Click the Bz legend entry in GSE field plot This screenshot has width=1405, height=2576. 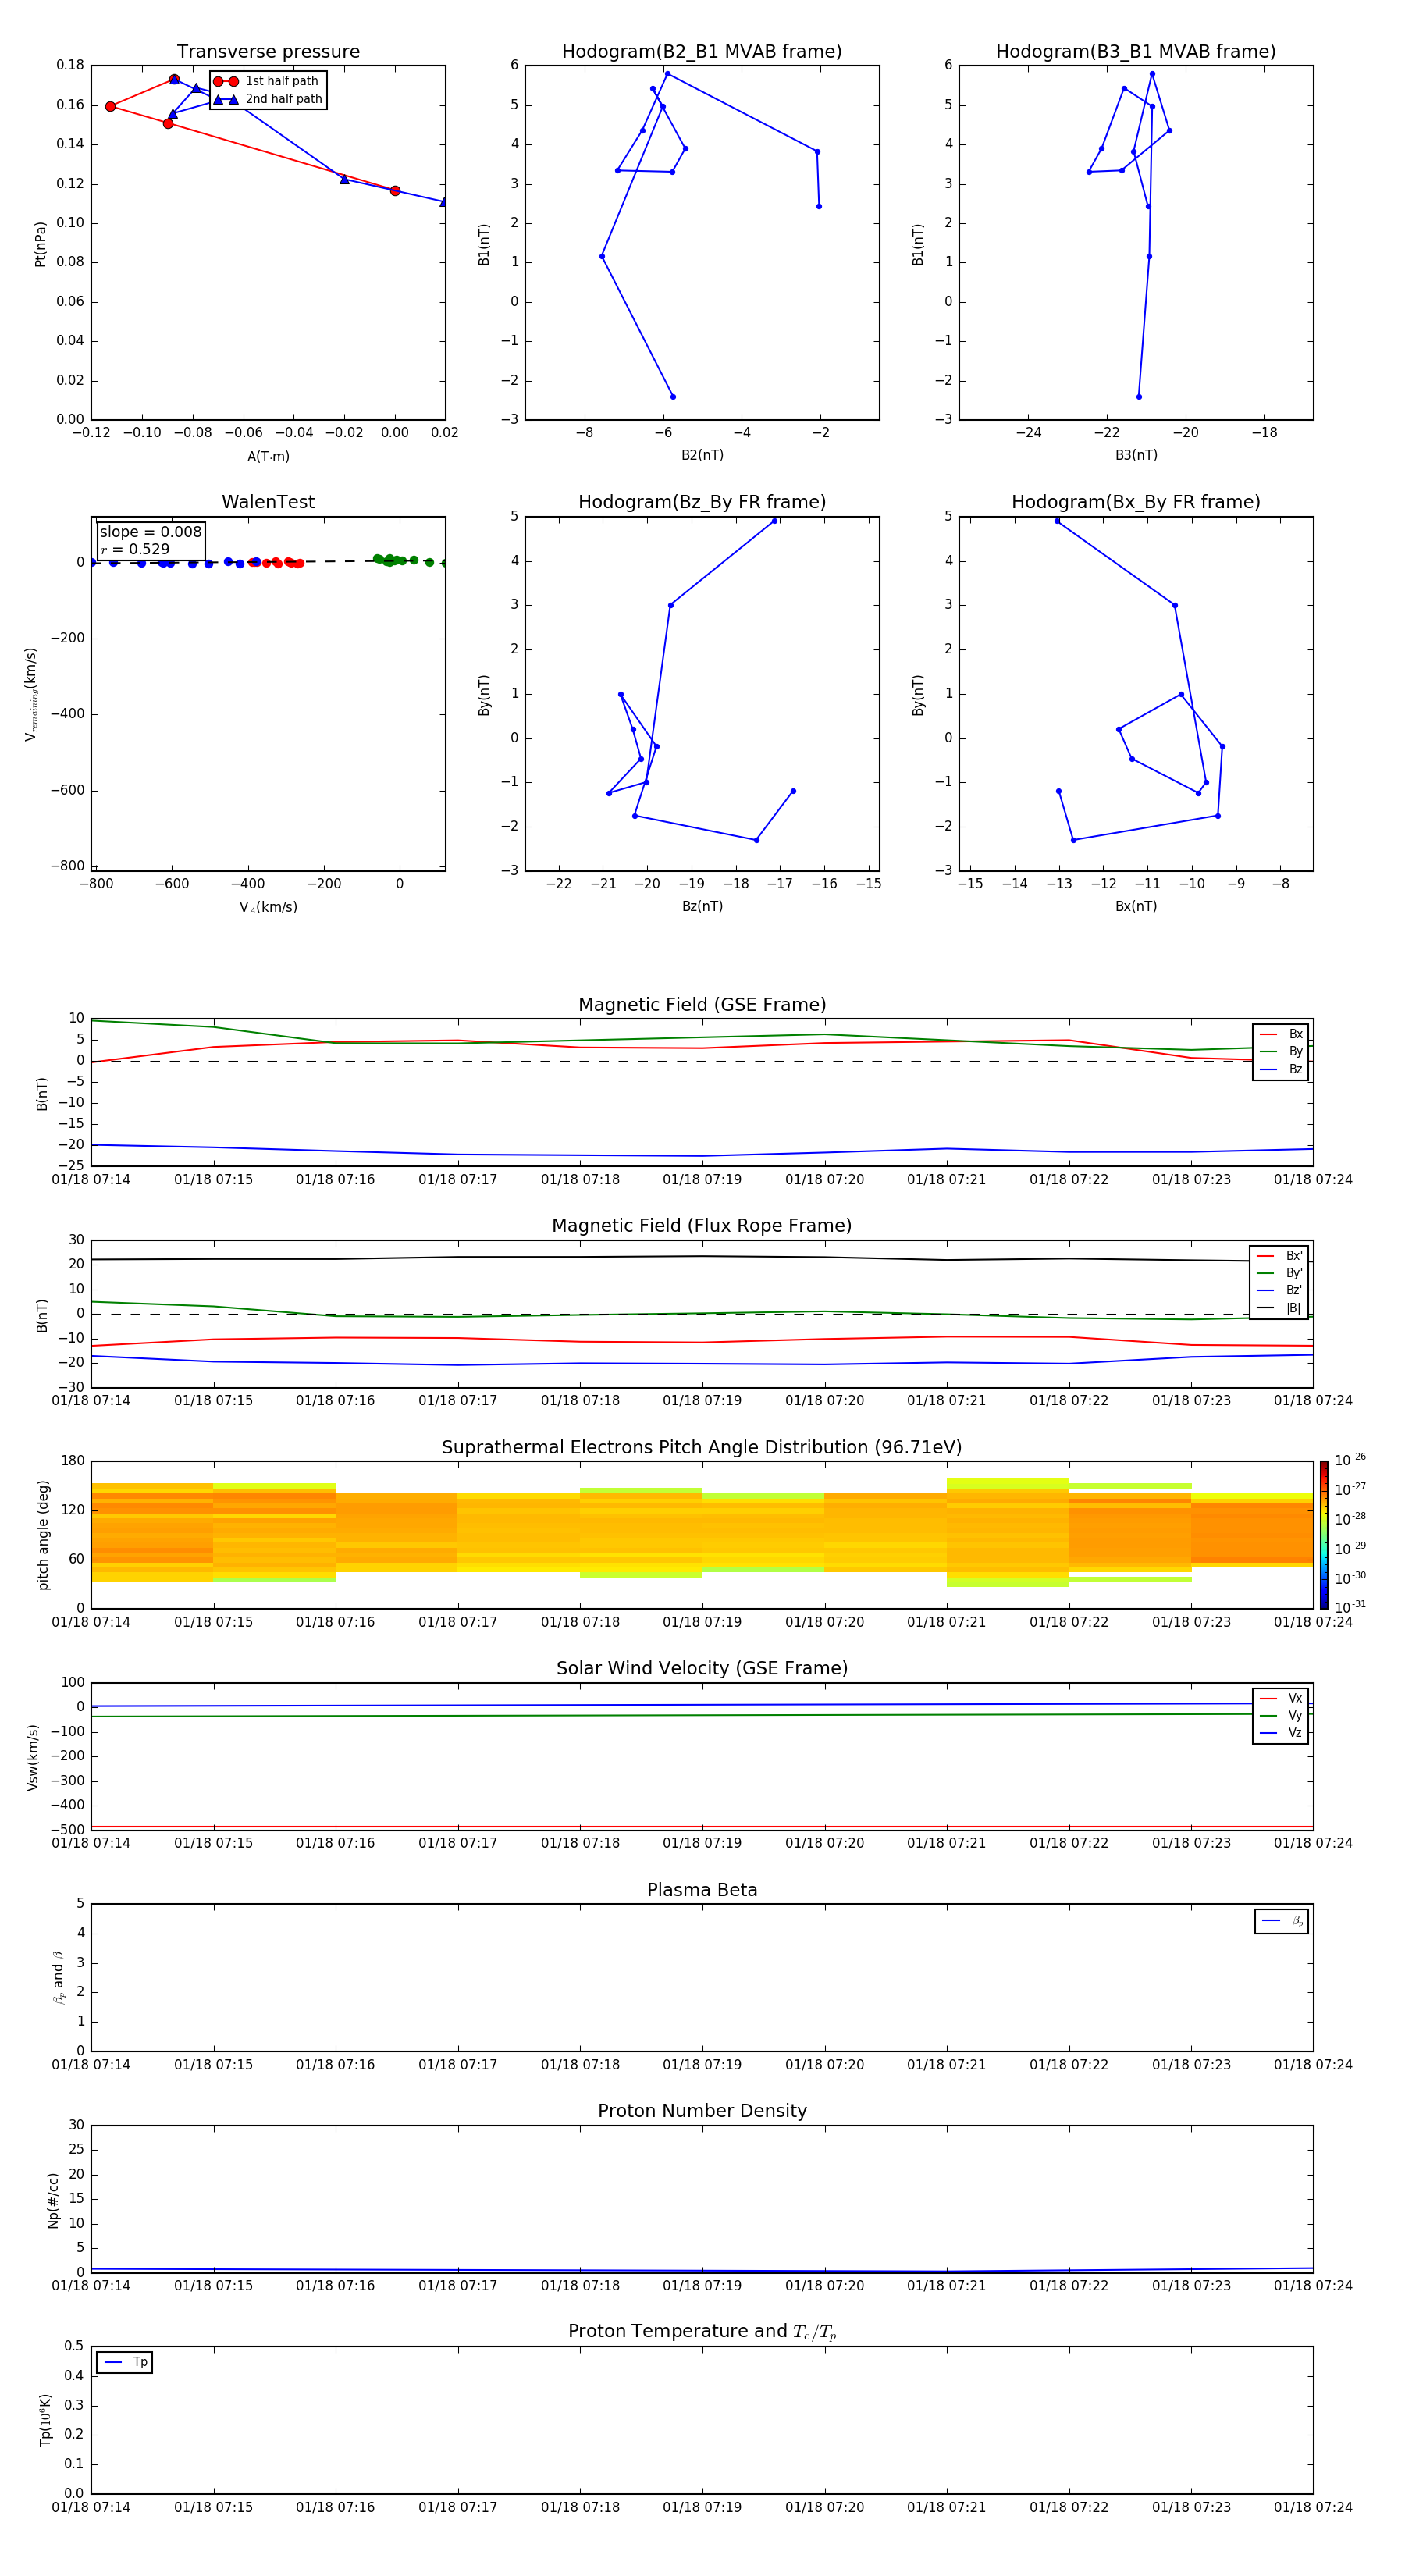coord(1281,1069)
